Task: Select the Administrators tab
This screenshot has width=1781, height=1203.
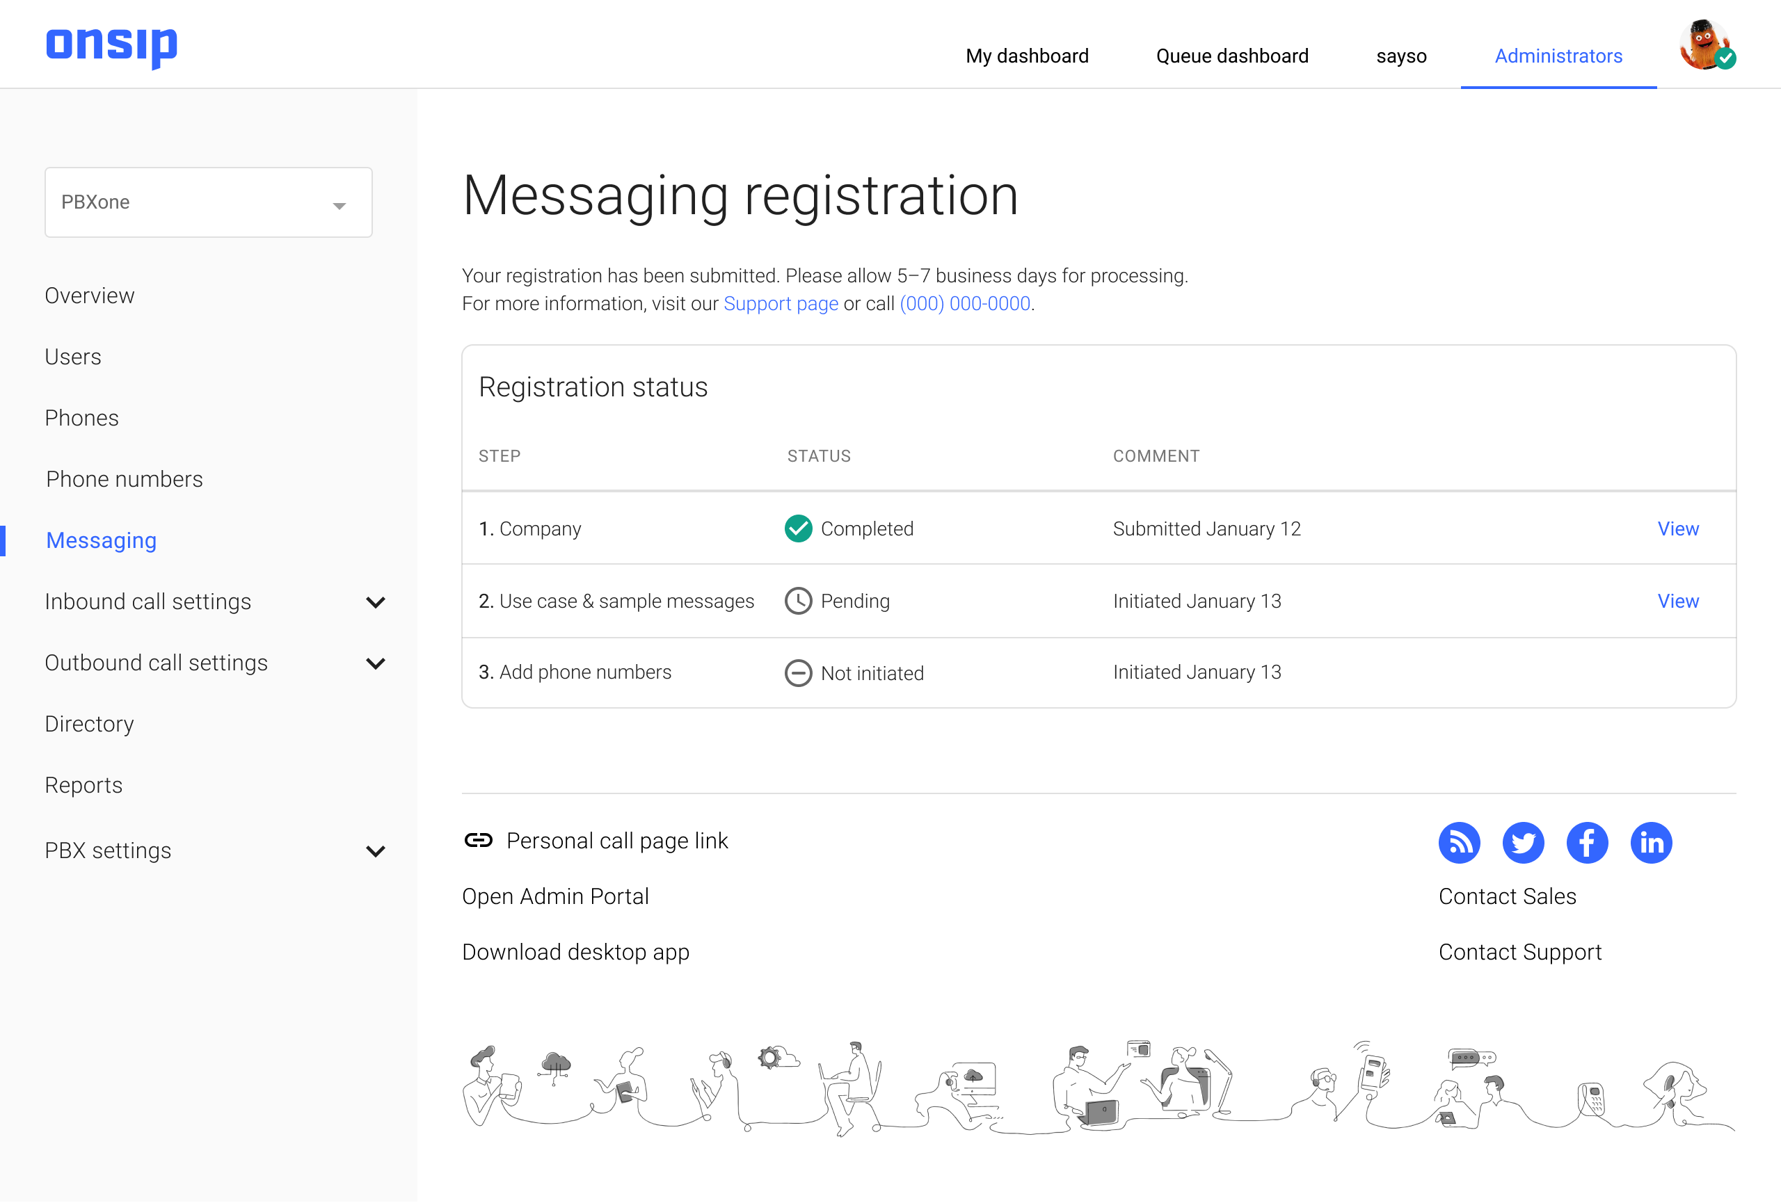Action: point(1559,56)
